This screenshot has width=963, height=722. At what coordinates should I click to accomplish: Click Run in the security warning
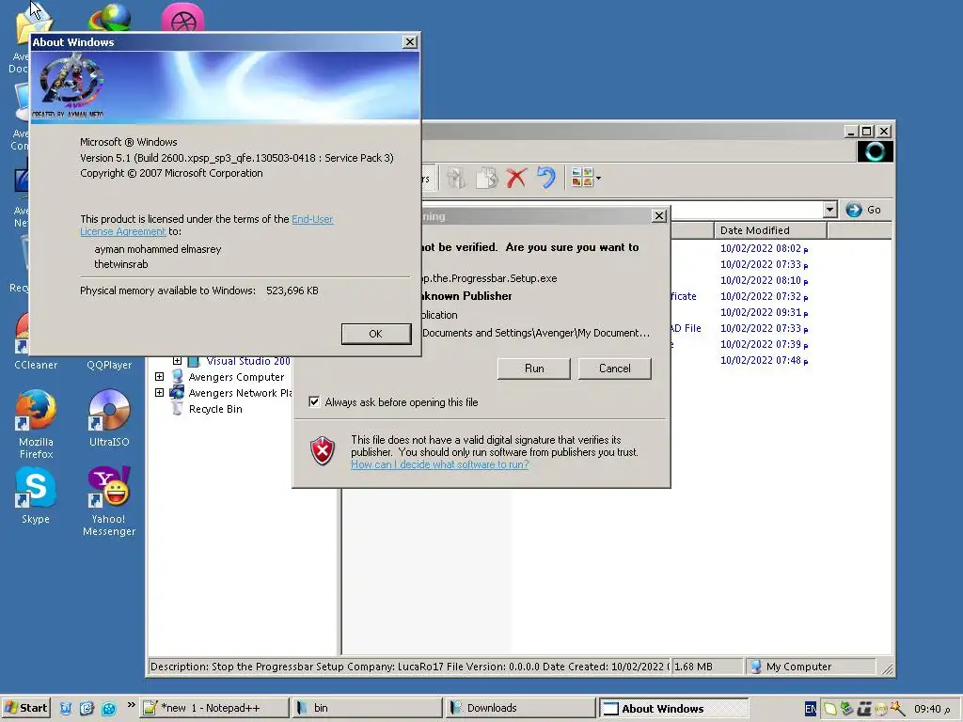point(534,369)
